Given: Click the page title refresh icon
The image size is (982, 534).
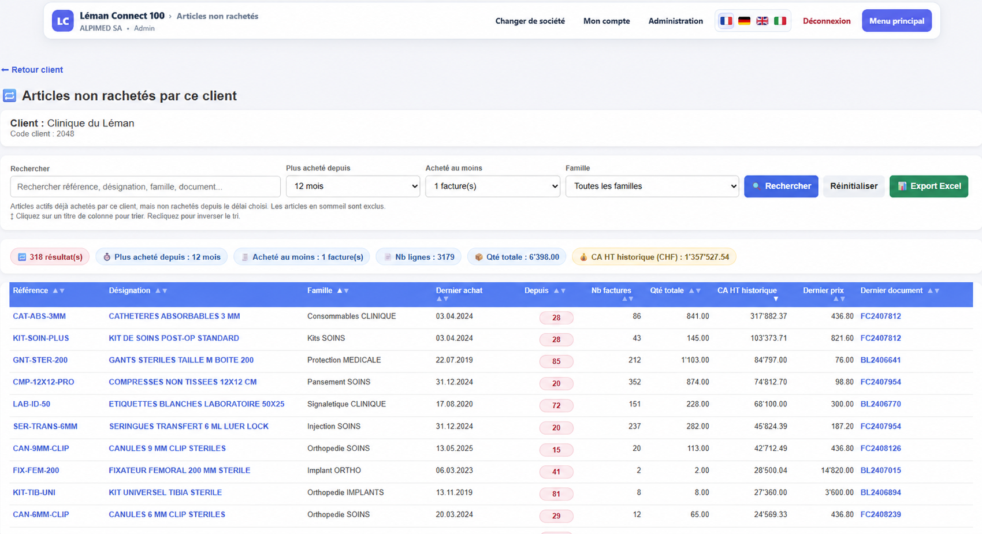Looking at the screenshot, I should (10, 96).
